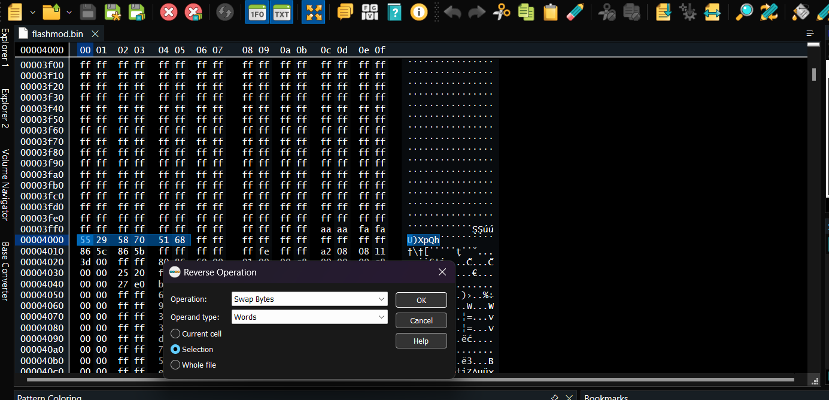Toggle the TXT text view icon
This screenshot has height=400, width=829.
[x=281, y=12]
